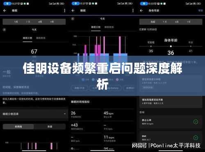This screenshot has height=152, width=205.
Task: Open the 增加高强度活动天数 card
Action: 171,102
